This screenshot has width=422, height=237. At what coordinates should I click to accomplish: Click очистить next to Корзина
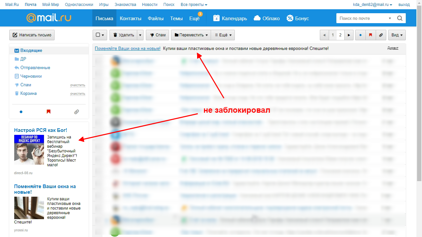(x=77, y=94)
